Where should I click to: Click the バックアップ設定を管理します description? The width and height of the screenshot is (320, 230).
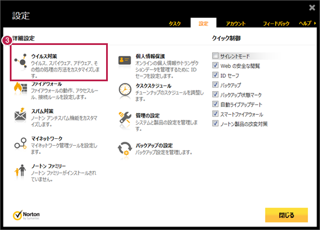coord(164,152)
